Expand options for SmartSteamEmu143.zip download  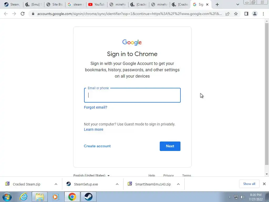178,184
